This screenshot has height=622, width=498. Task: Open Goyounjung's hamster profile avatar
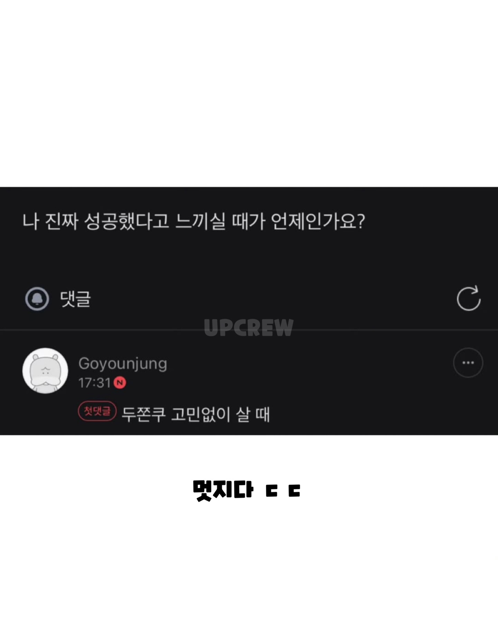coord(45,371)
